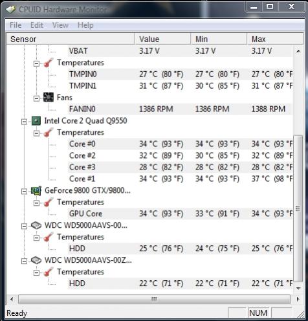The height and width of the screenshot is (321, 308).
Task: Click the GeForce 9800 GTX graphics card icon
Action: point(36,191)
